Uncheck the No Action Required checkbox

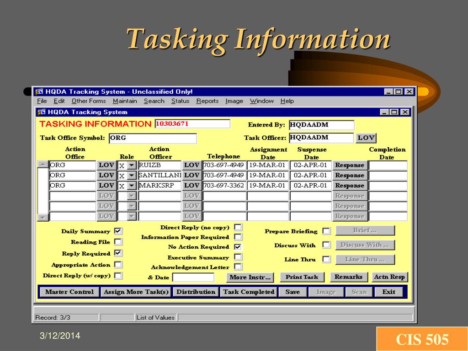(238, 247)
